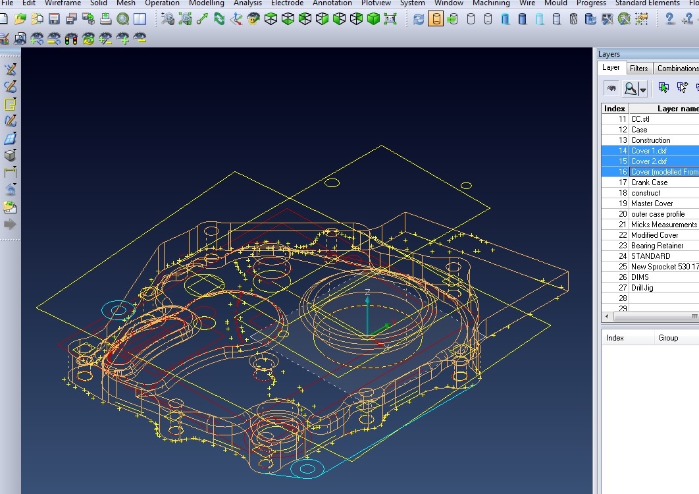Image resolution: width=699 pixels, height=494 pixels.
Task: Click the Print icon in toolbar
Action: [105, 19]
